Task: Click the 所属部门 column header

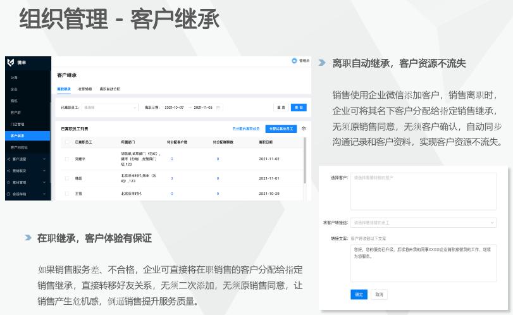Action: click(x=128, y=142)
